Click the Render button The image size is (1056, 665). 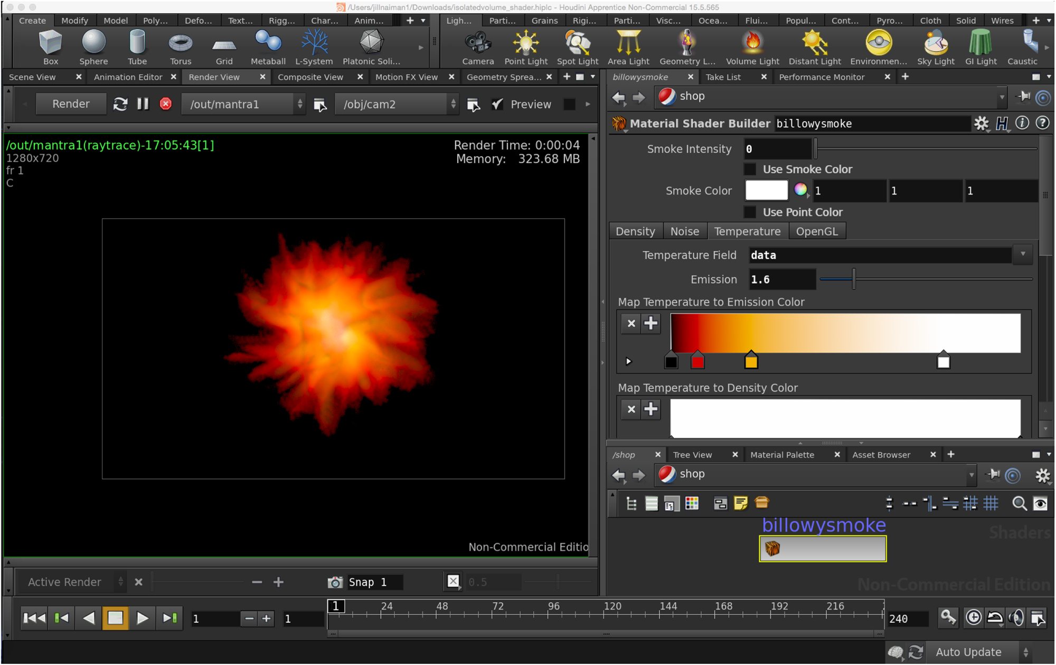click(x=71, y=104)
